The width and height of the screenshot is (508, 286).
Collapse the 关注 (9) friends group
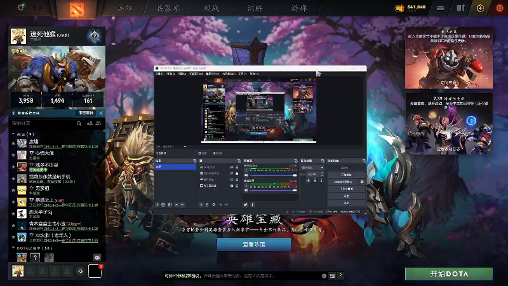13,134
